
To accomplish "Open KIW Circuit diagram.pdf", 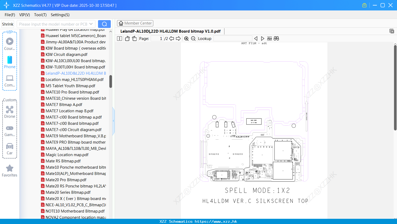I will pos(64,55).
